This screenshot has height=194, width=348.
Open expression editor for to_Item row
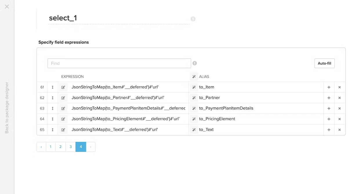pos(63,87)
